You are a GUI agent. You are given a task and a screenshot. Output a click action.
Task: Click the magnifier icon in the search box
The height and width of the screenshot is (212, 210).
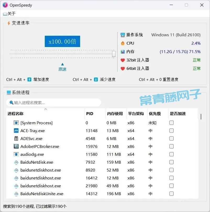point(12,103)
